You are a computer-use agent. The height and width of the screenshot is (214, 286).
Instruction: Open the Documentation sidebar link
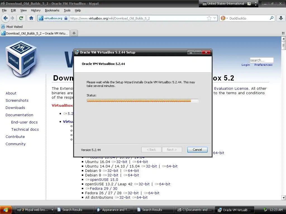(19, 115)
